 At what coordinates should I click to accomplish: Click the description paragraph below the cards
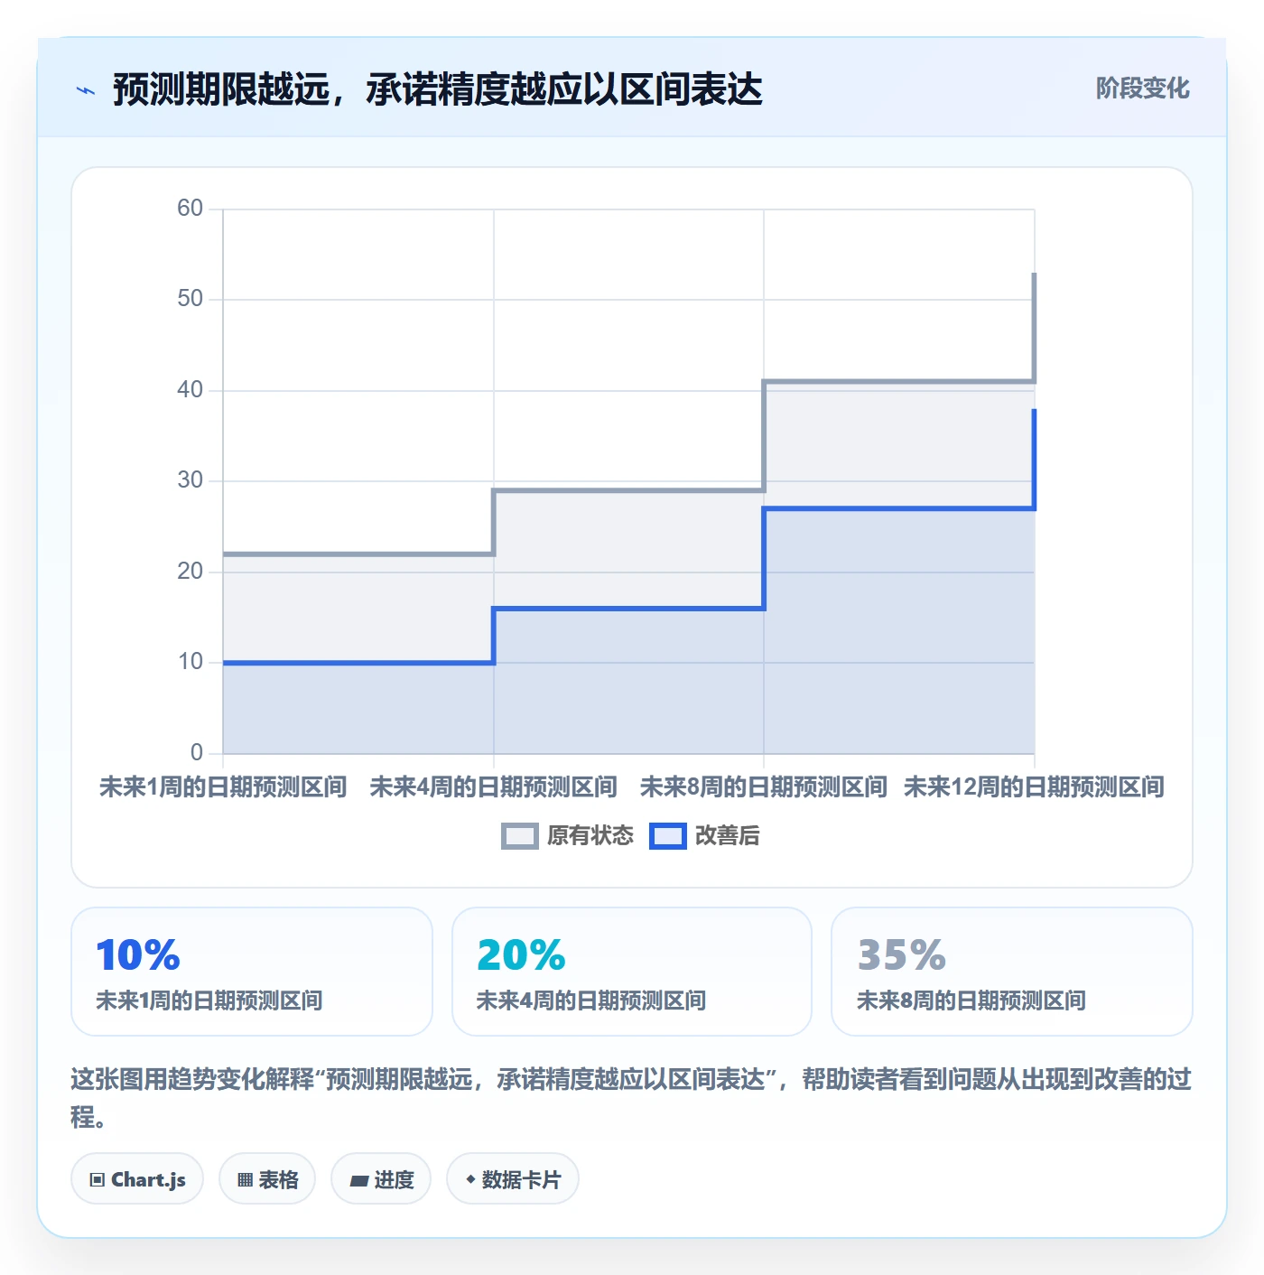(631, 1098)
